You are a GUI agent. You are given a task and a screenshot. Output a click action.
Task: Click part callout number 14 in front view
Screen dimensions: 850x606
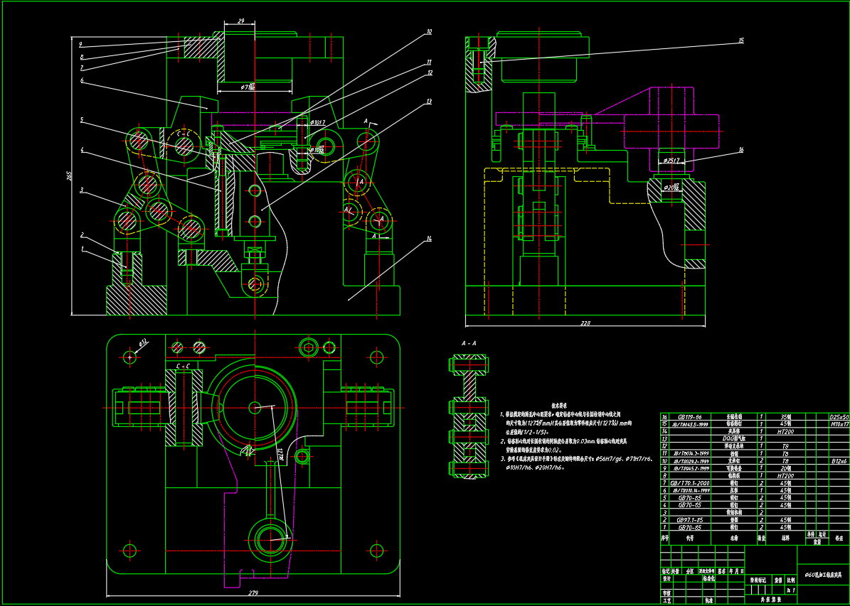(428, 239)
